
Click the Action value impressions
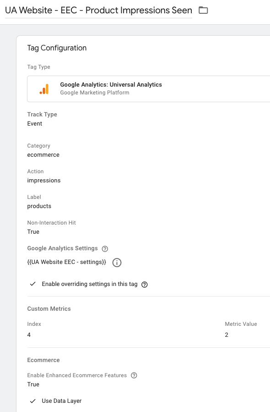pos(44,181)
